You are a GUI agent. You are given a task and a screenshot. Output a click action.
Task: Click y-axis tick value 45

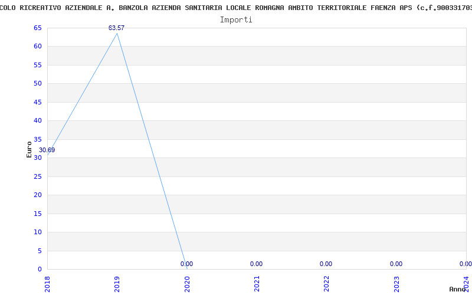point(38,102)
